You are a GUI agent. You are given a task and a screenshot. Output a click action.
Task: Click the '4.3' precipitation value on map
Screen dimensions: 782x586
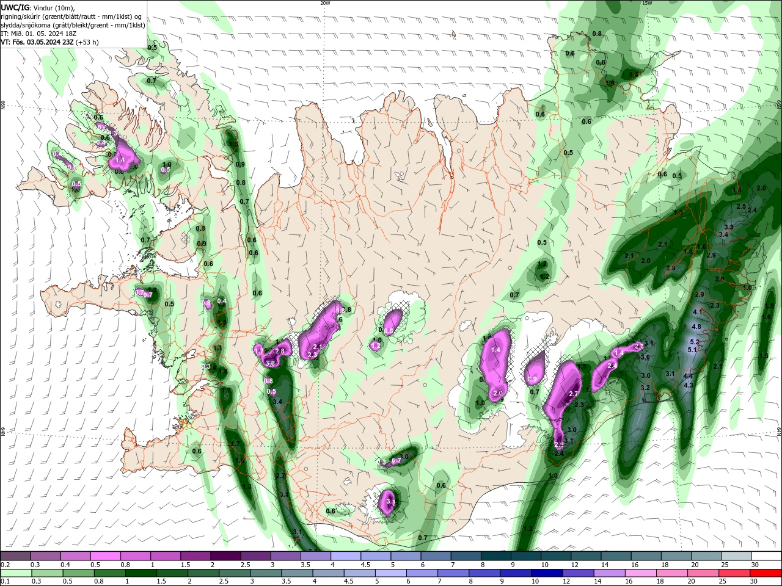689,385
